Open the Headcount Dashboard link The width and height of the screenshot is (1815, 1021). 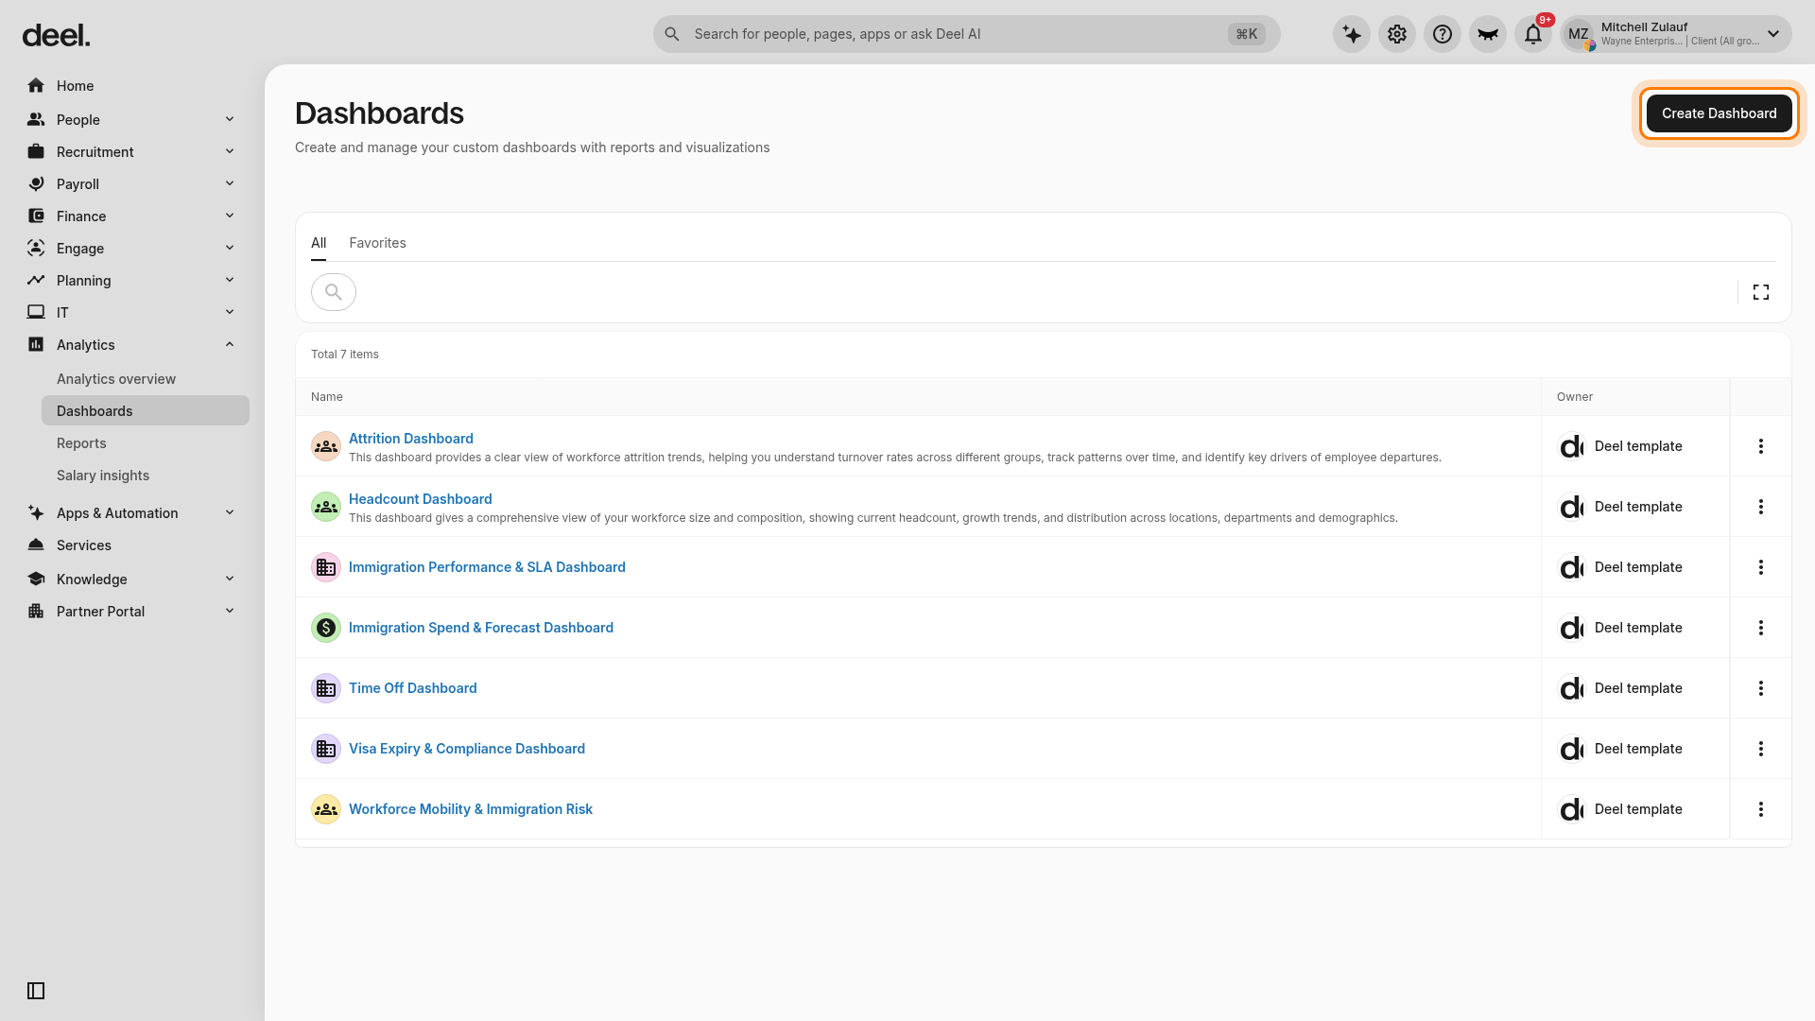point(421,499)
